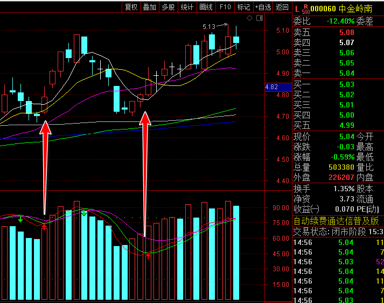Viewport: 384px width, 303px height.
Task: Select stock code 000060
Action: click(323, 9)
